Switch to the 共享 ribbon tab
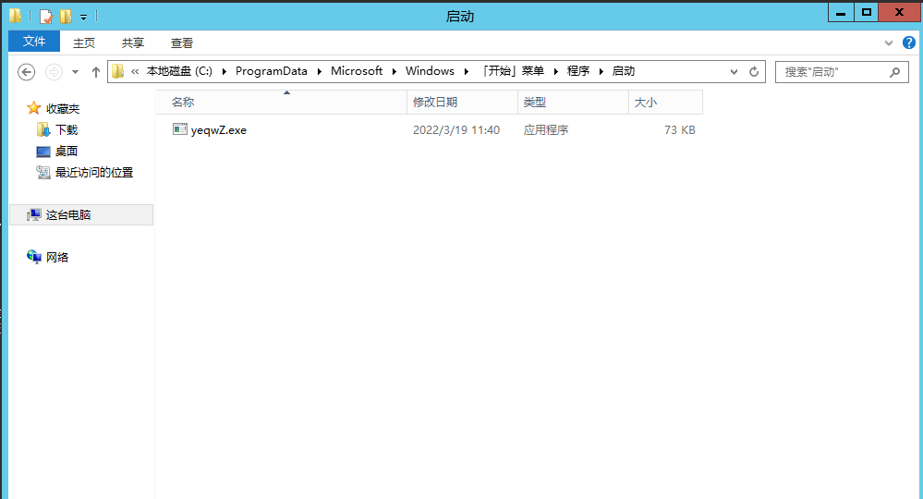The image size is (923, 499). (133, 43)
